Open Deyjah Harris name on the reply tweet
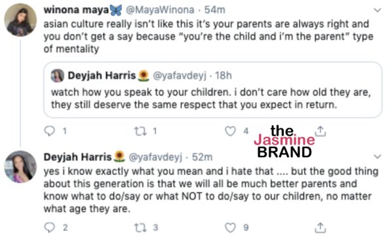This screenshot has width=390, height=241. 77,157
